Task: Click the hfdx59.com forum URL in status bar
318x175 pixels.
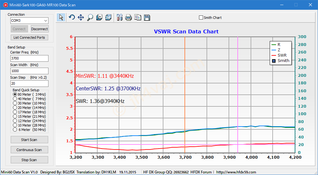Action: point(236,172)
